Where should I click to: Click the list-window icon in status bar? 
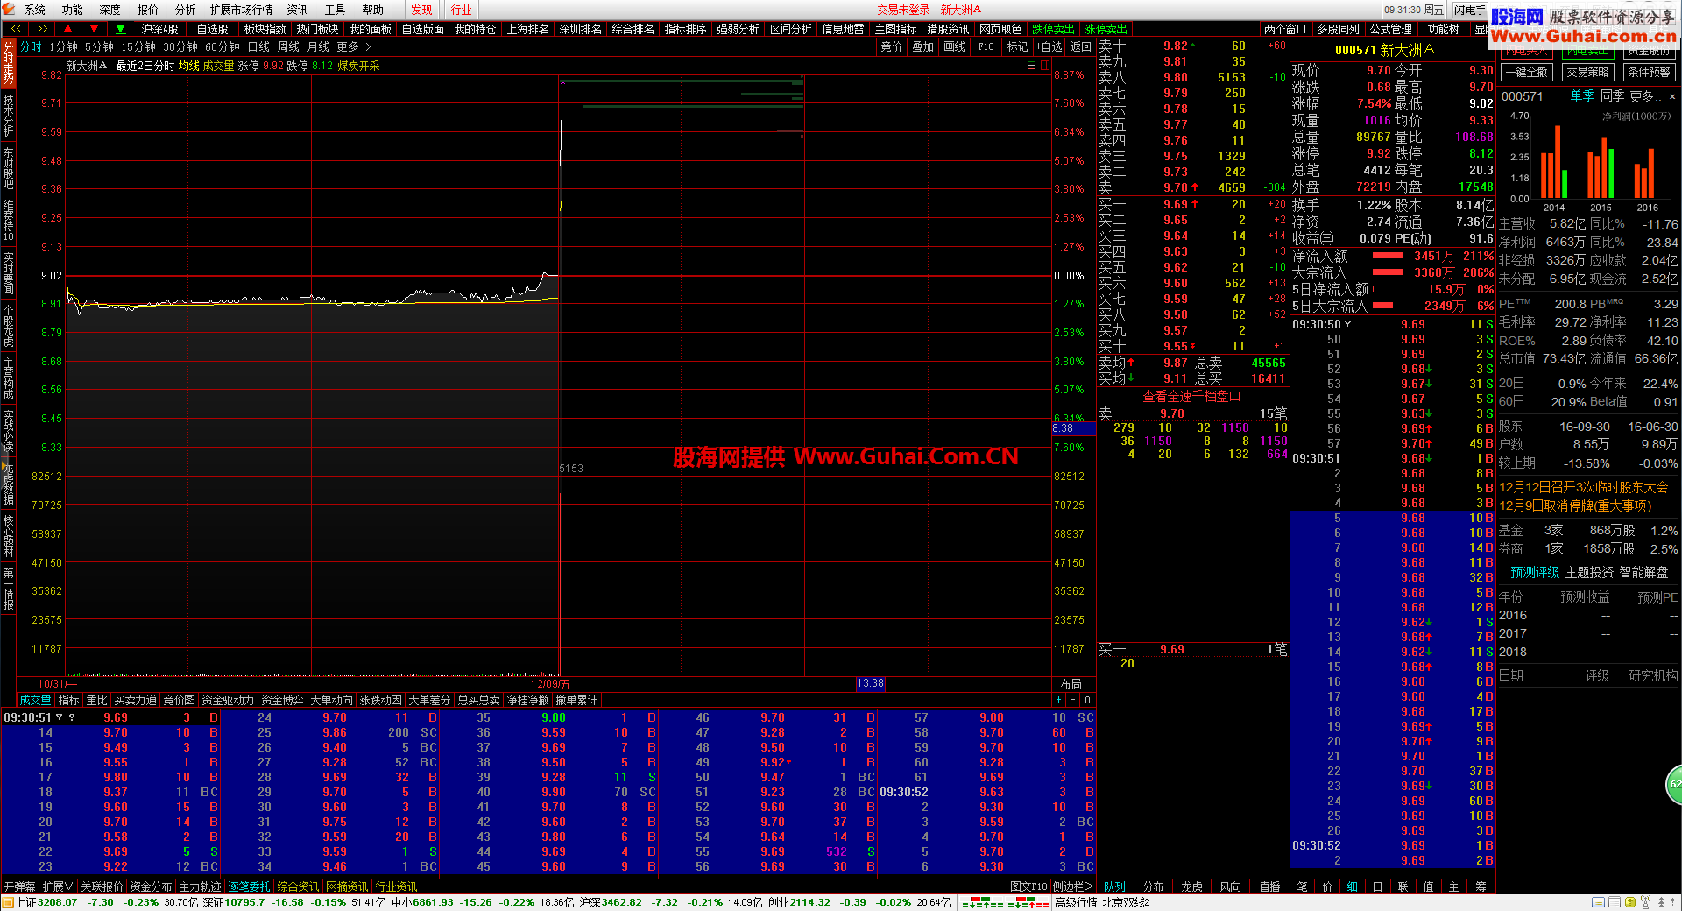coord(1615,902)
